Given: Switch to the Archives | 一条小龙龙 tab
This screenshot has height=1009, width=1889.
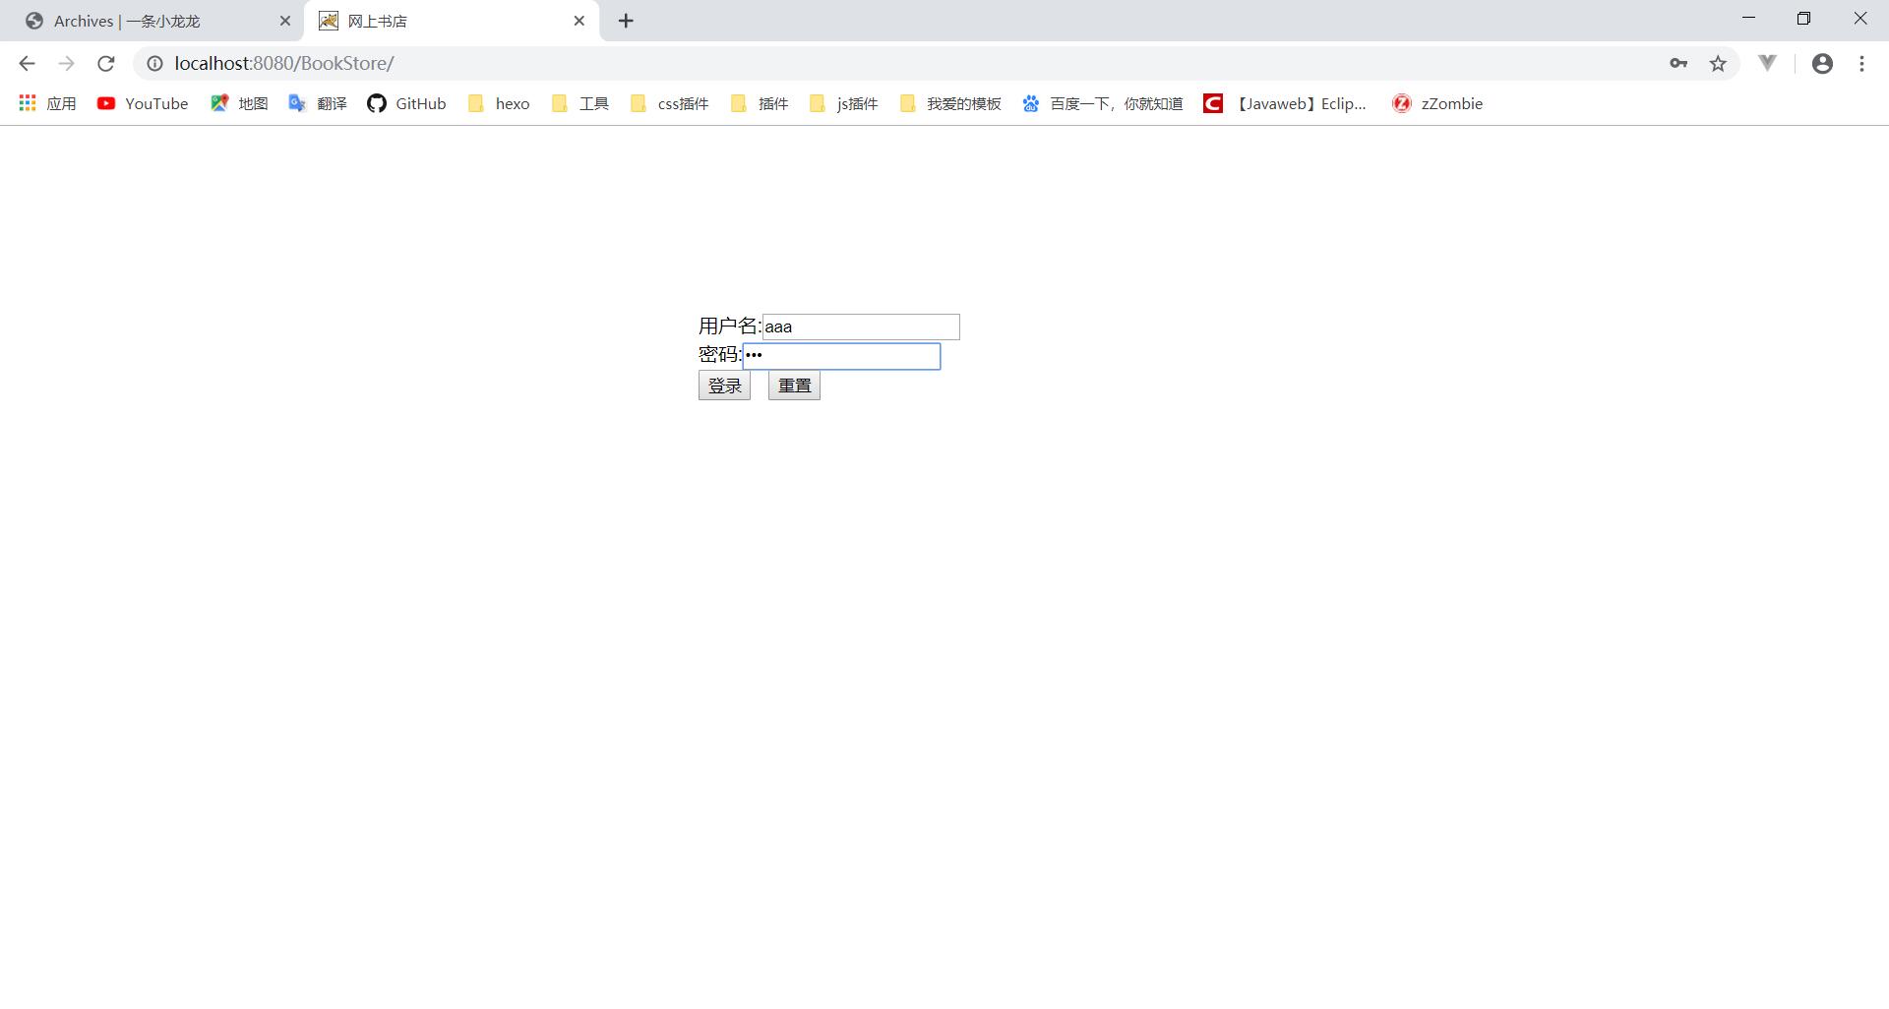Looking at the screenshot, I should 157,21.
